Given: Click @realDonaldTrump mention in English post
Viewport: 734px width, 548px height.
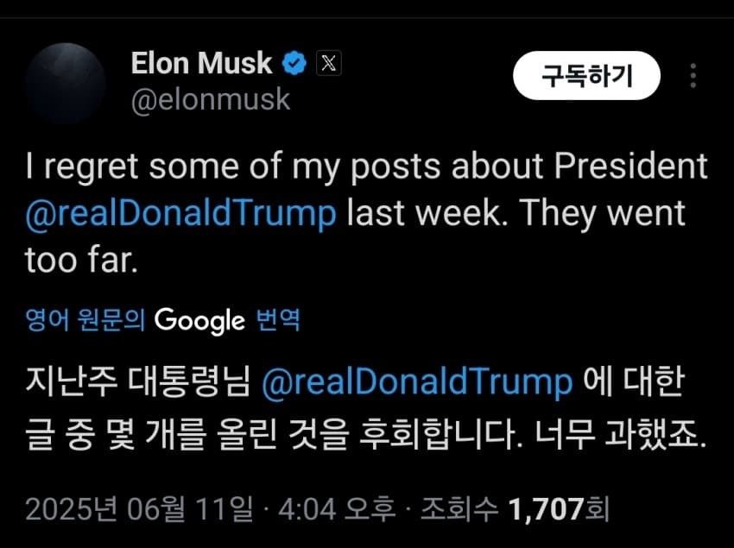Looking at the screenshot, I should coord(181,213).
